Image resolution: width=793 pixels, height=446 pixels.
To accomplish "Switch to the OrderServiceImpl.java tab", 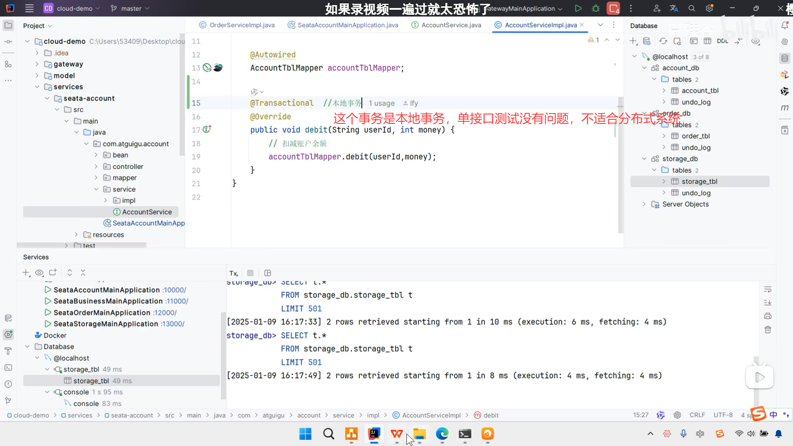I will click(x=242, y=25).
